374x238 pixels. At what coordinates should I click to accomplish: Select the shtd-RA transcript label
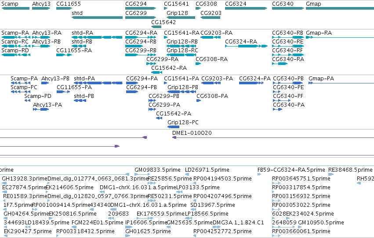(82, 33)
